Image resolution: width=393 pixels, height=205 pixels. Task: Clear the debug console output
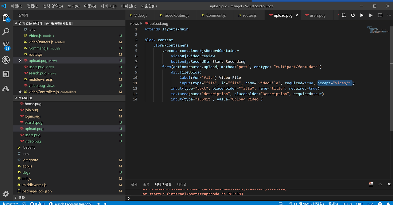pyautogui.click(x=371, y=184)
